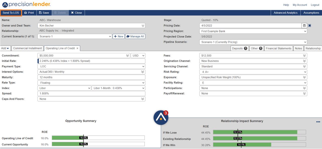Image resolution: width=322 pixels, height=149 pixels.
Task: Open the Pricing Region dropdown
Action: (253, 31)
